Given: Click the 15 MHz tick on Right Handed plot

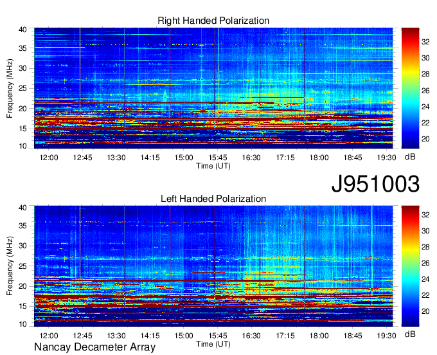Looking at the screenshot, I should click(22, 129).
